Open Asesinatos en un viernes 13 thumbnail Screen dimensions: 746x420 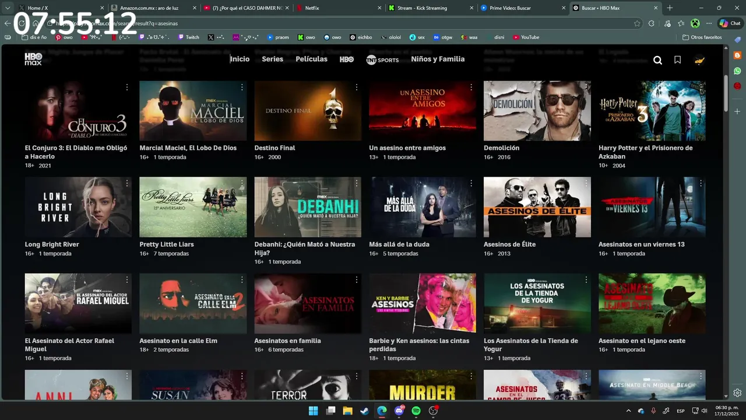[x=652, y=207]
